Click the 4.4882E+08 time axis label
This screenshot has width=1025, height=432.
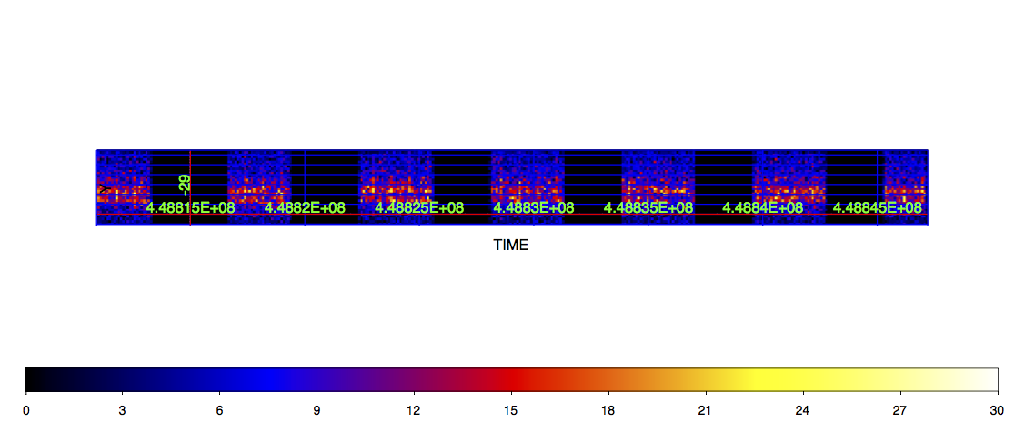pos(305,208)
